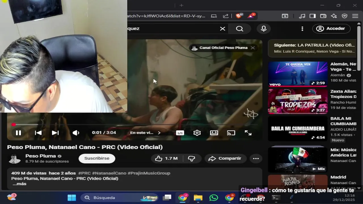Subscribe to Peso Pluma with Suscribirse
The height and width of the screenshot is (204, 363).
(97, 158)
